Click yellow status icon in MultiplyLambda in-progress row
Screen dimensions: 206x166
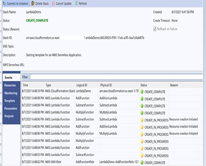coord(142,134)
